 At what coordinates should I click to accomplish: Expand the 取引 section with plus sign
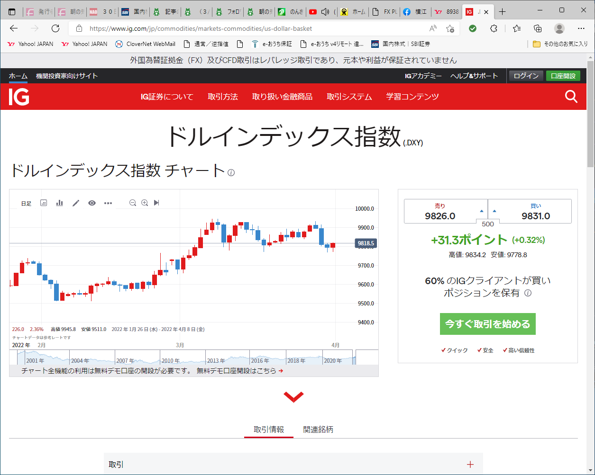[470, 465]
